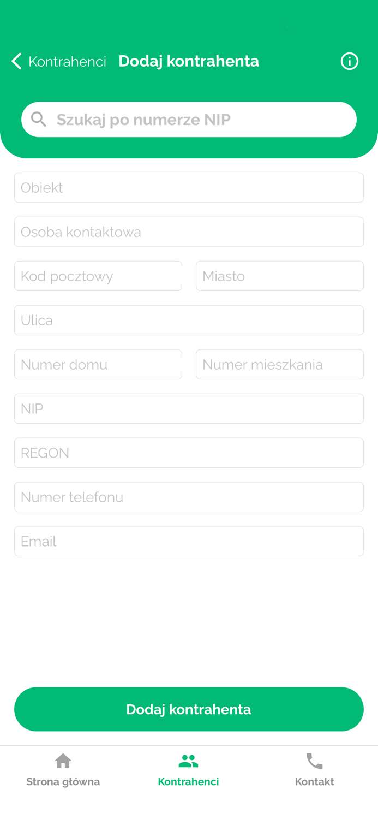Tap the Miasto input field
Viewport: 378px width, 819px height.
point(280,276)
